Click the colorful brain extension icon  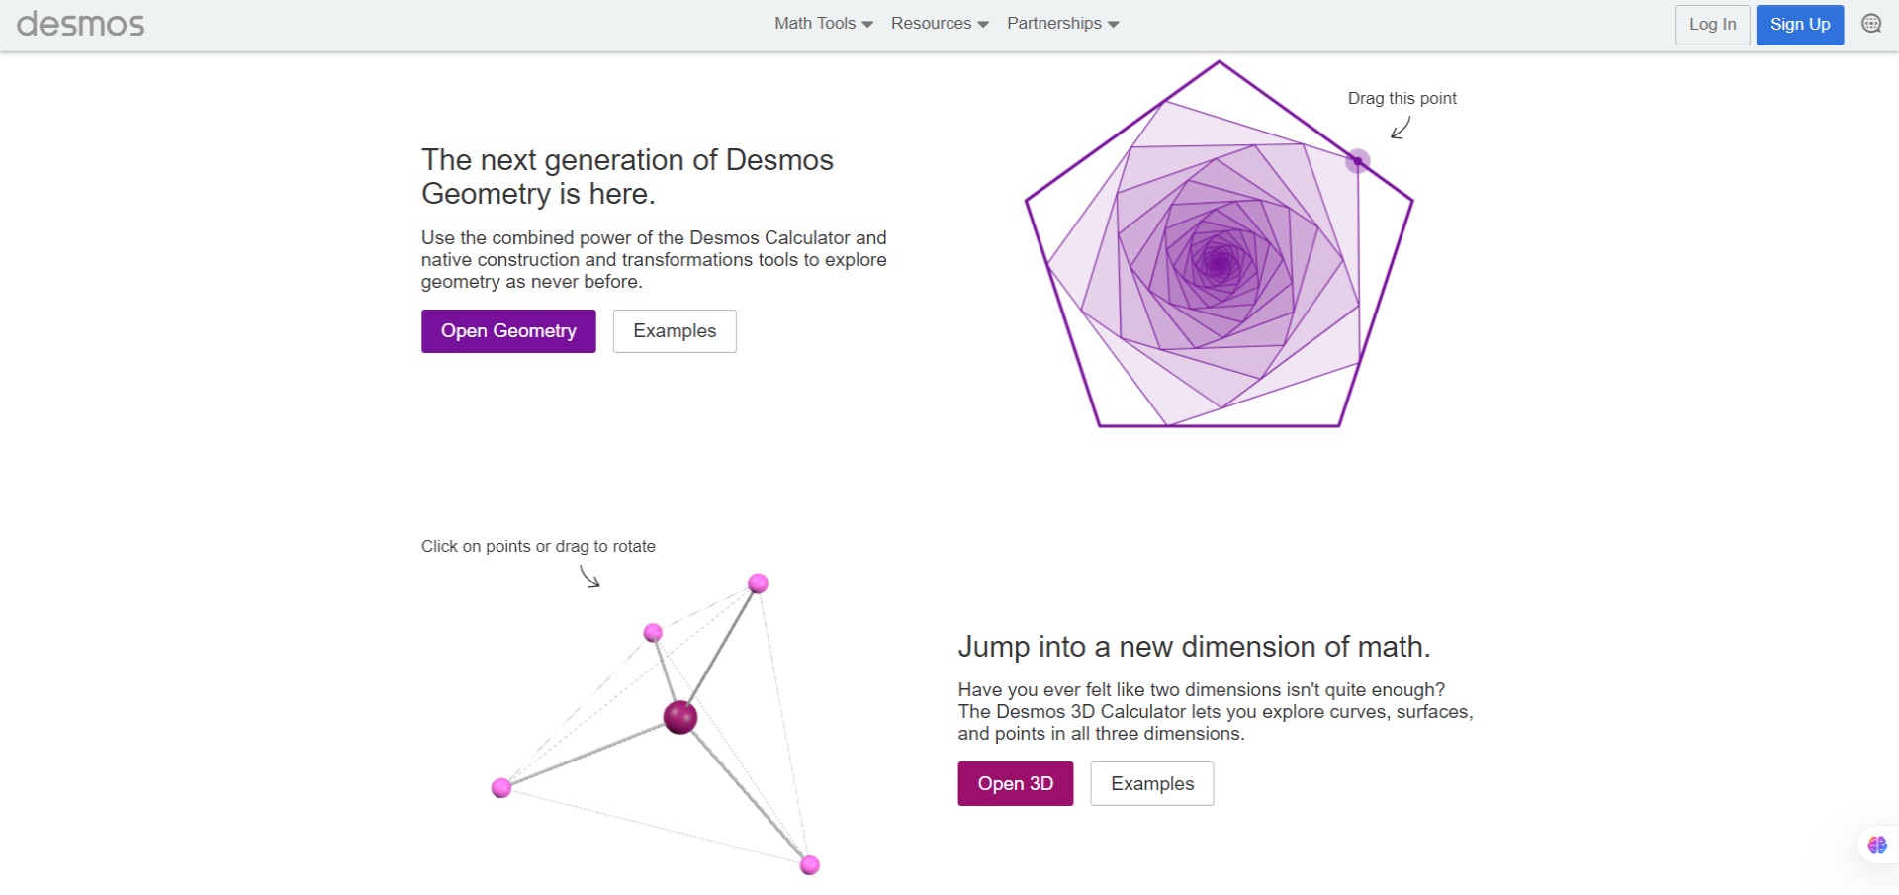(x=1877, y=845)
